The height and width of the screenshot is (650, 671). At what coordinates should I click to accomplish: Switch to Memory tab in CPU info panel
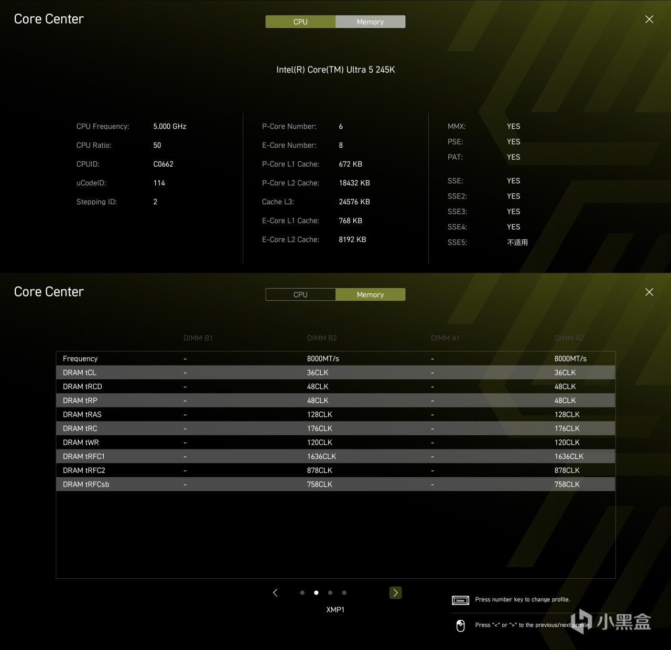pyautogui.click(x=370, y=21)
